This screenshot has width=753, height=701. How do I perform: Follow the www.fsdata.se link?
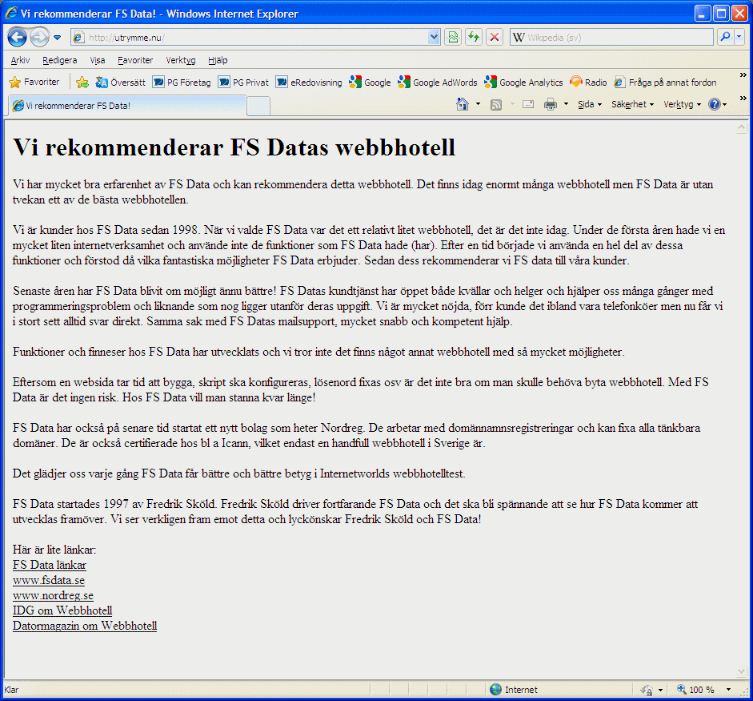49,580
